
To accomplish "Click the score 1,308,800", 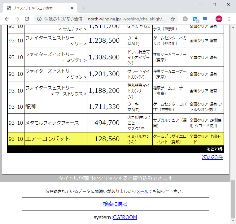I will (104, 57).
